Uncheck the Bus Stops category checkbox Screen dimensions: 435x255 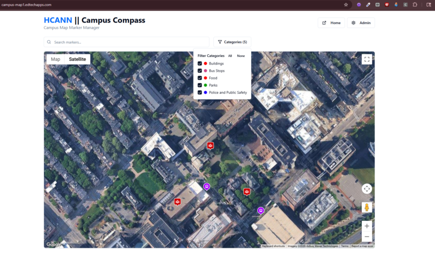coord(200,71)
